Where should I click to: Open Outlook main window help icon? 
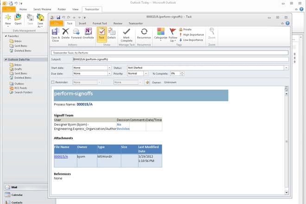tap(301, 9)
